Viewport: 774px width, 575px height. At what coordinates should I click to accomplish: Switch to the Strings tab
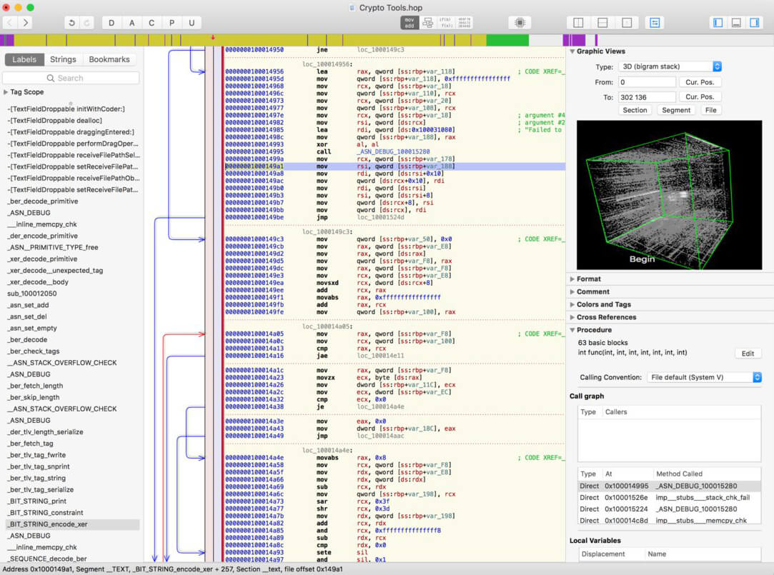click(63, 59)
